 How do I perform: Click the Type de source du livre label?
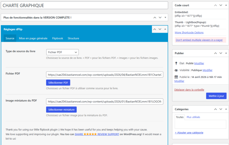21,51
